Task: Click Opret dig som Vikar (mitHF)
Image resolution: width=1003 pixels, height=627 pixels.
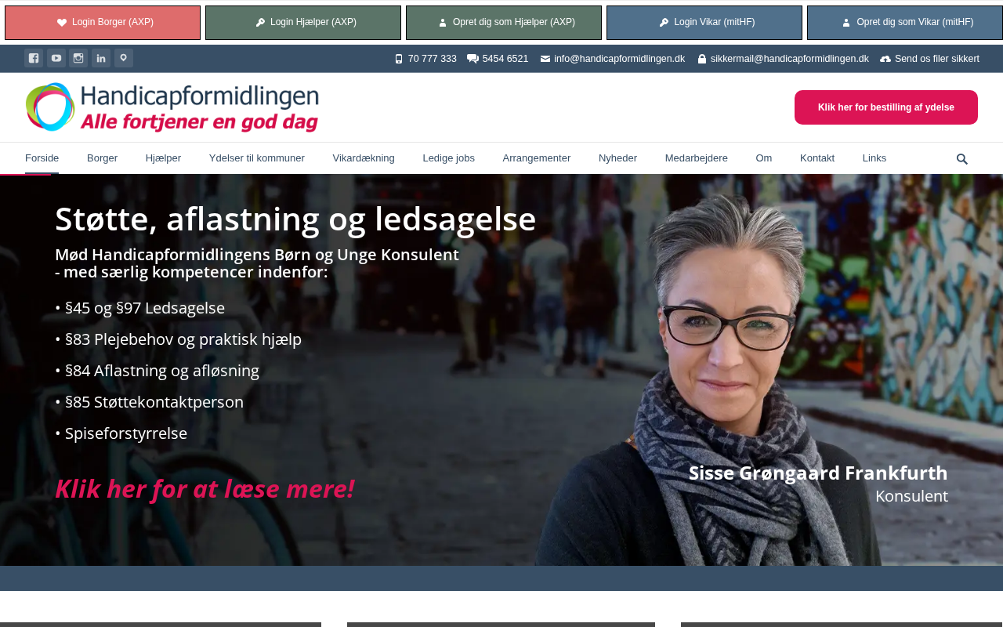Action: [905, 23]
